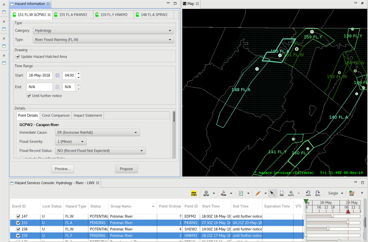
Task: Click the green lock on 155 FL.A tab
Action: pyautogui.click(x=56, y=15)
